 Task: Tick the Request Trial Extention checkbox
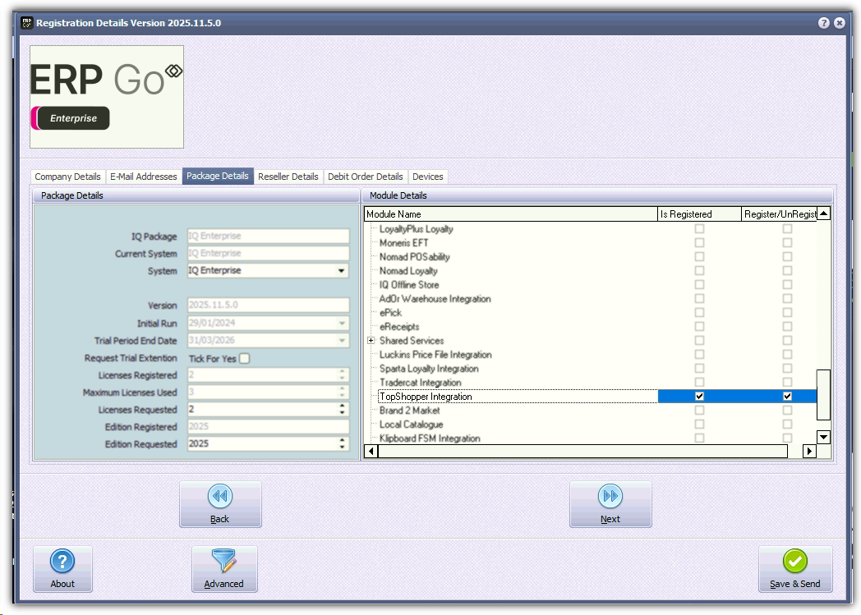click(x=244, y=358)
